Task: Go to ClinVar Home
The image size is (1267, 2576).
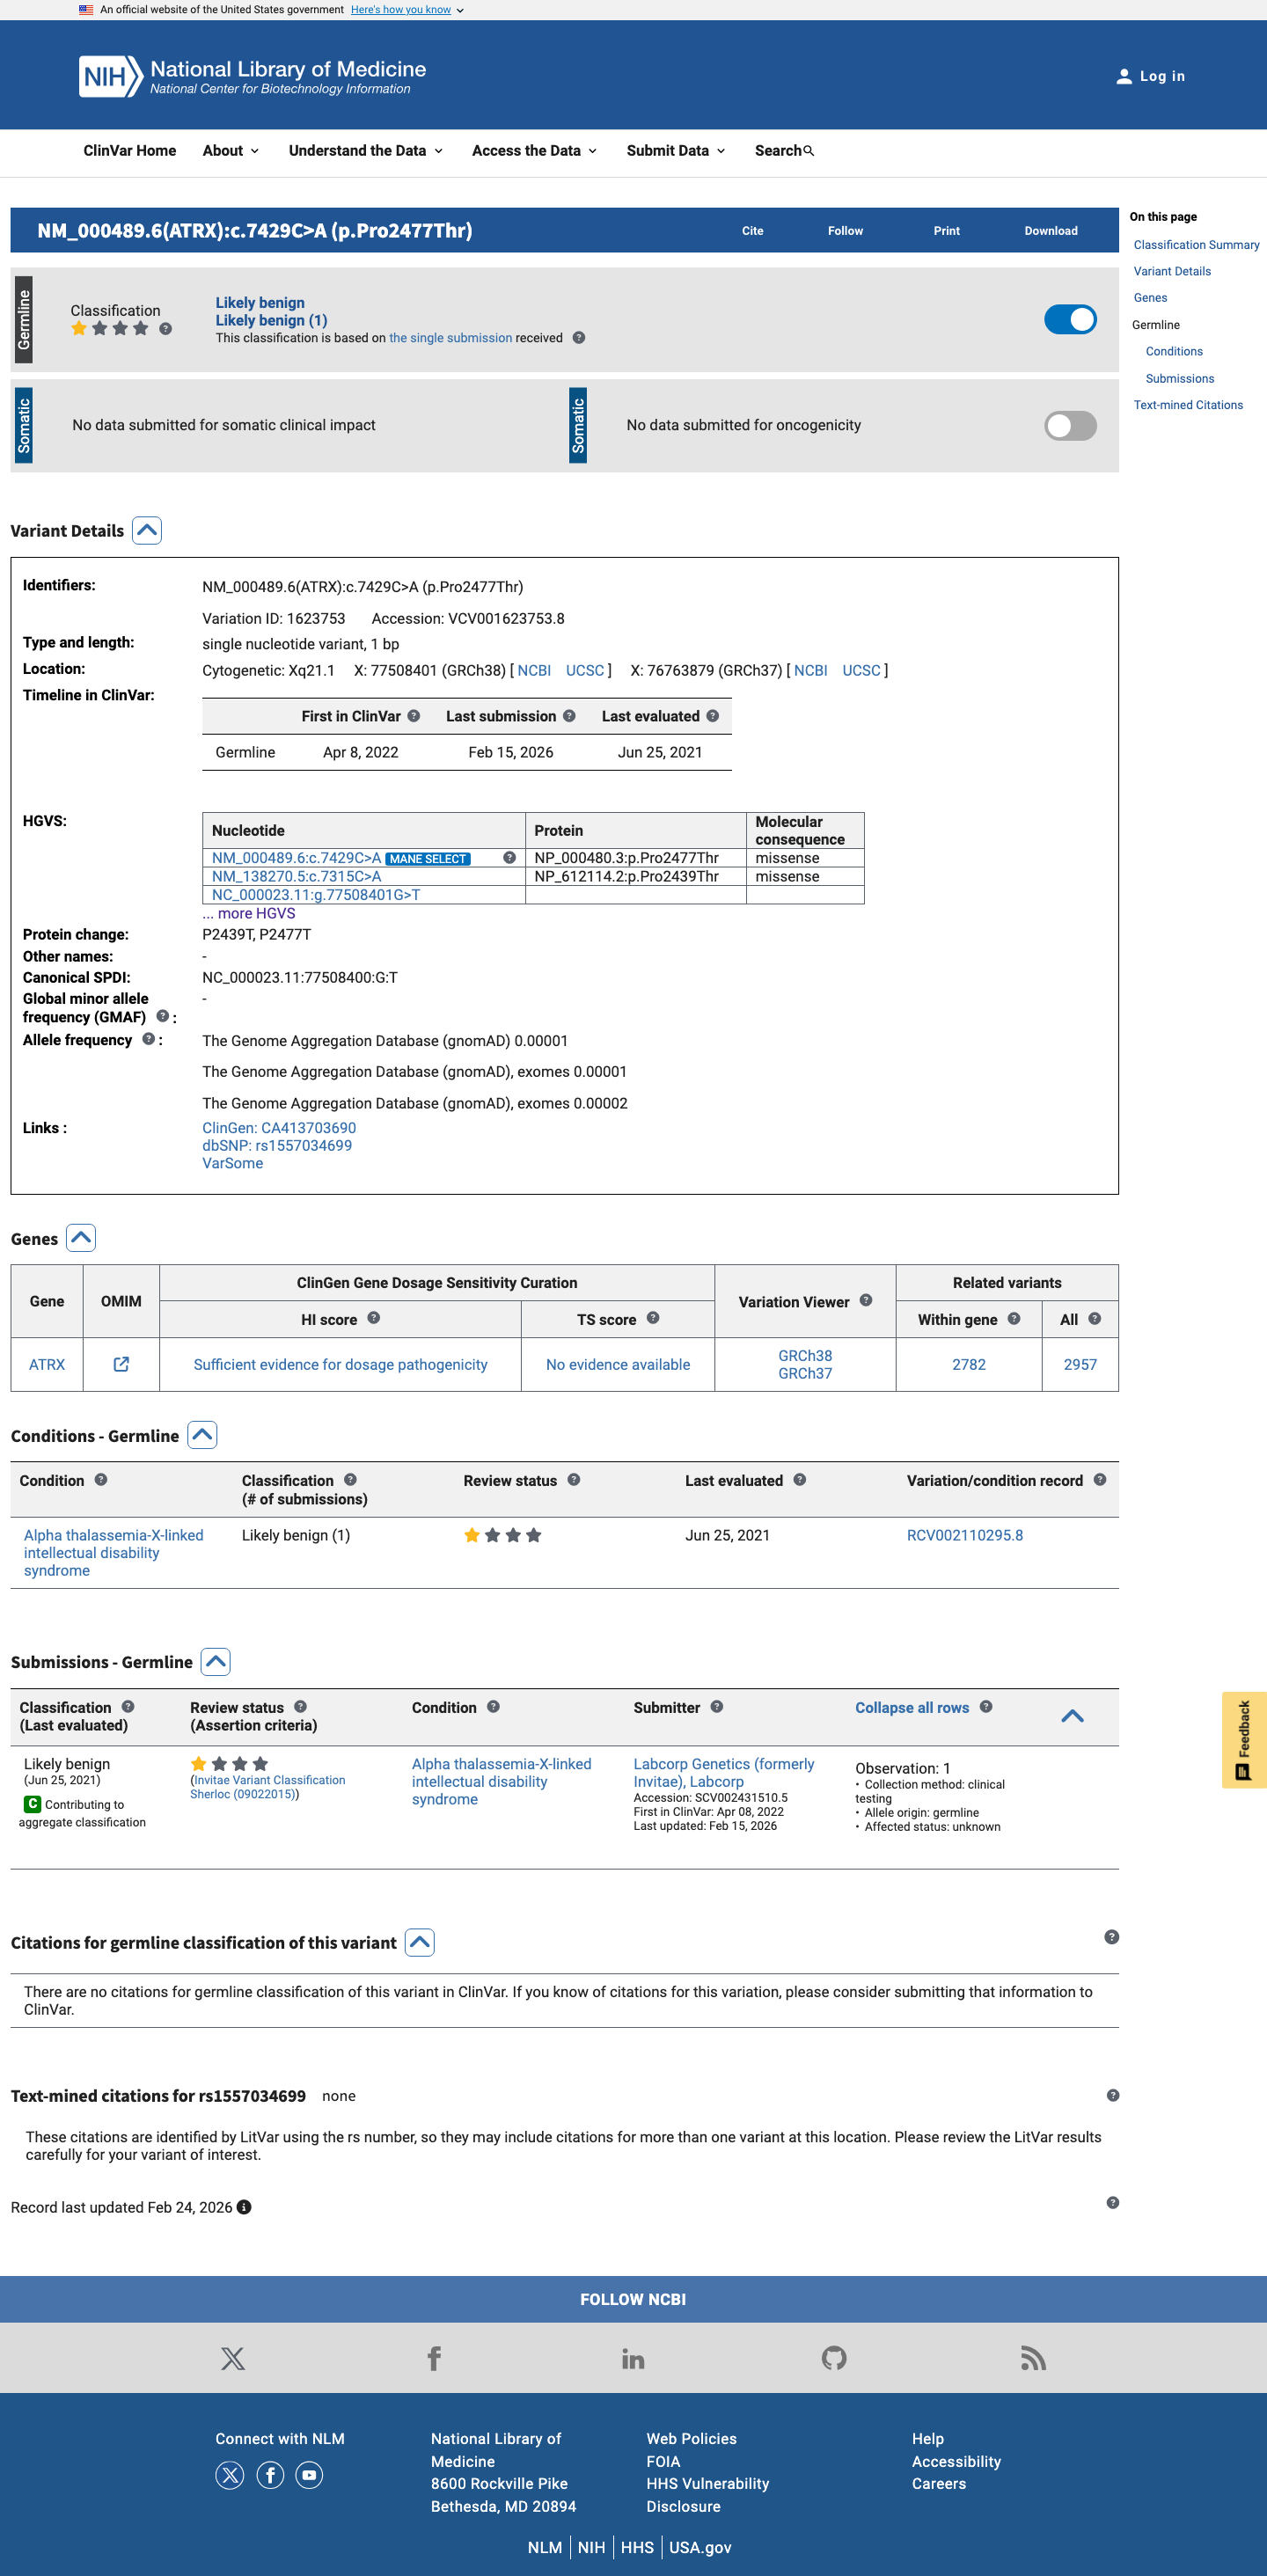Action: [130, 150]
